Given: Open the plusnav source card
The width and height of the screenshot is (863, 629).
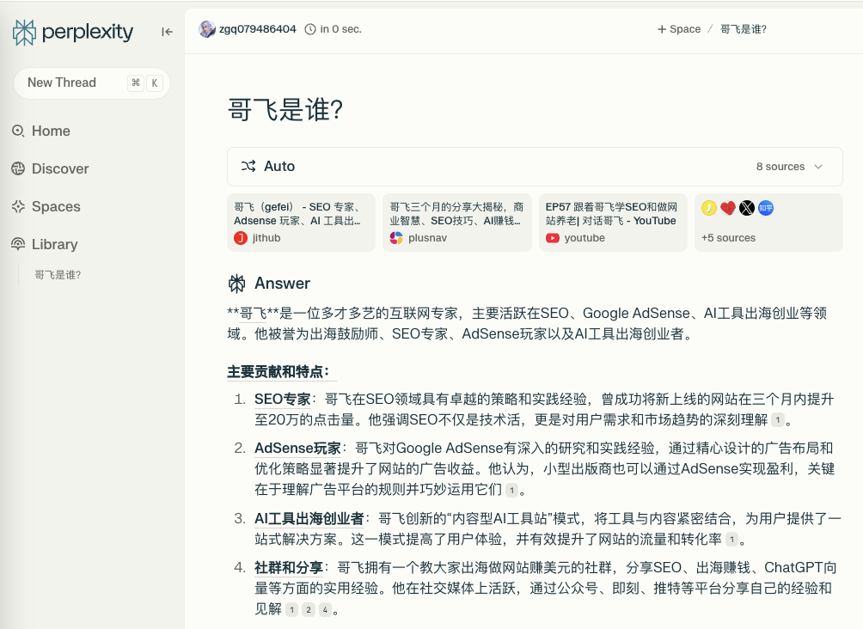Looking at the screenshot, I should pyautogui.click(x=457, y=223).
